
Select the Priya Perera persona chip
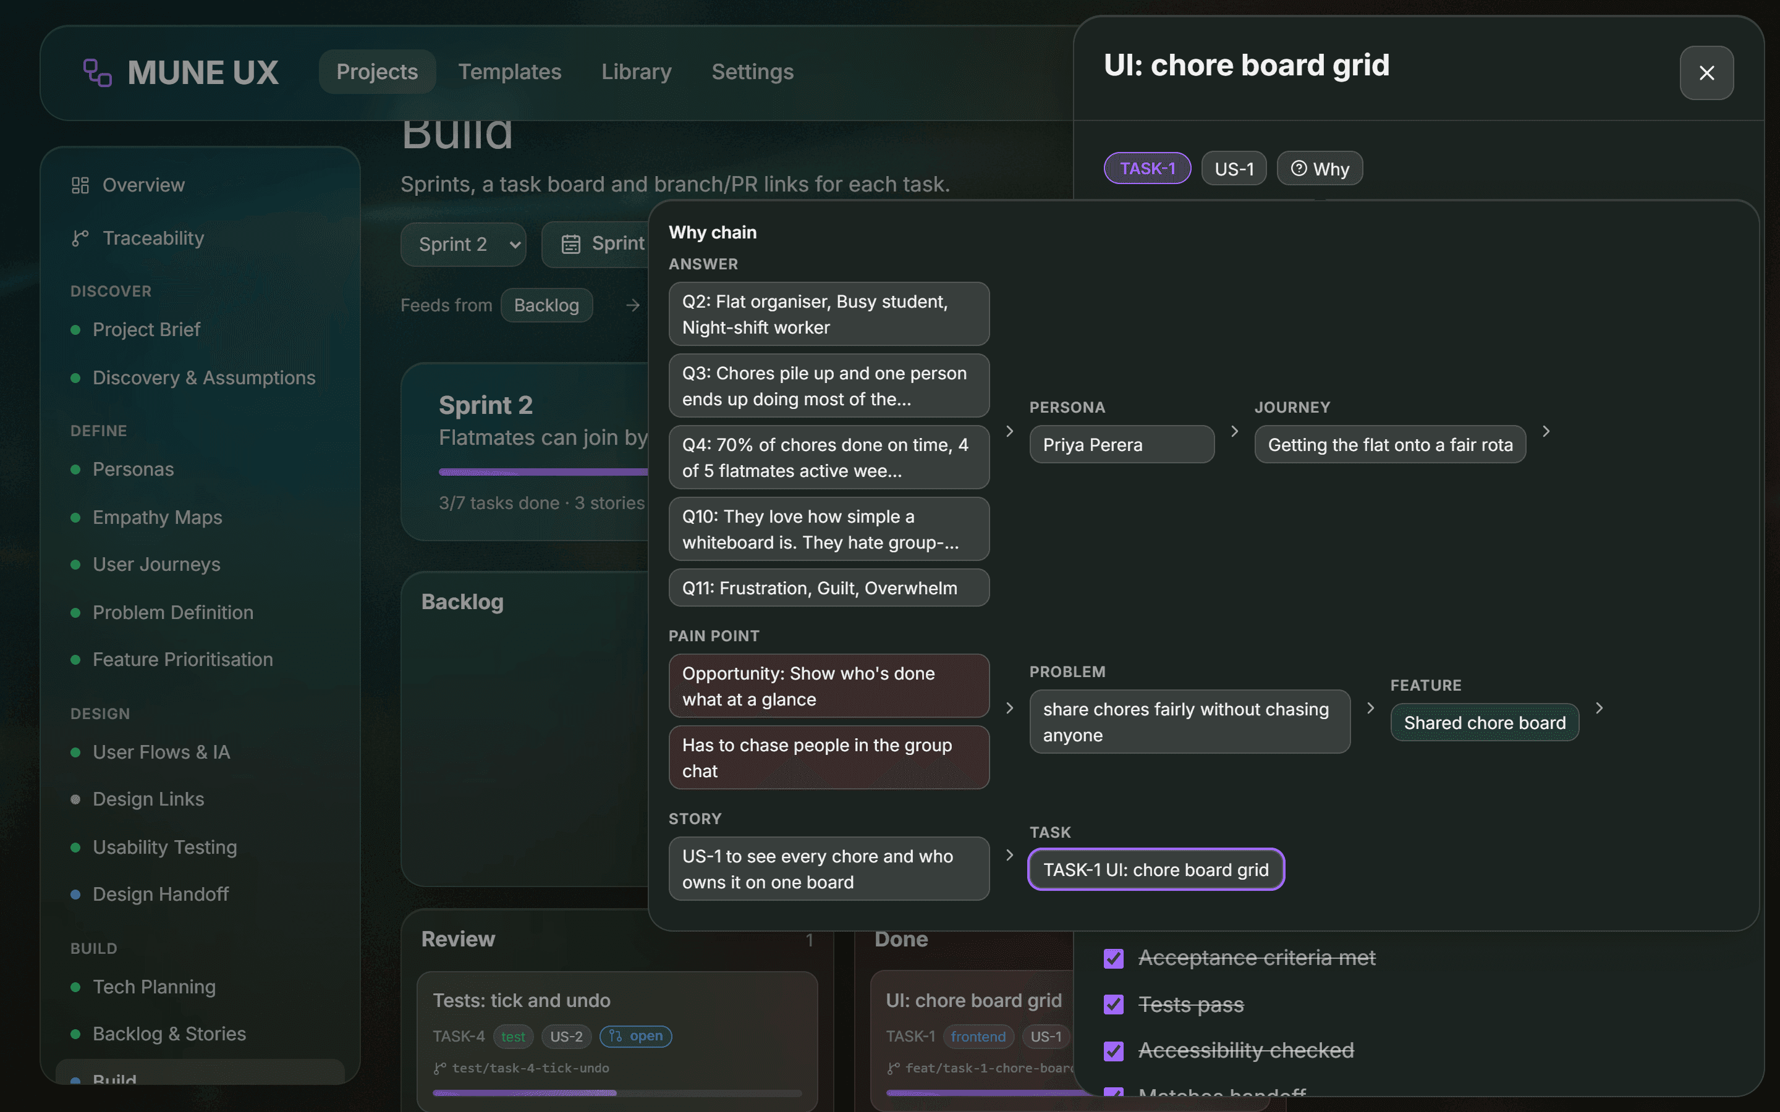point(1122,444)
